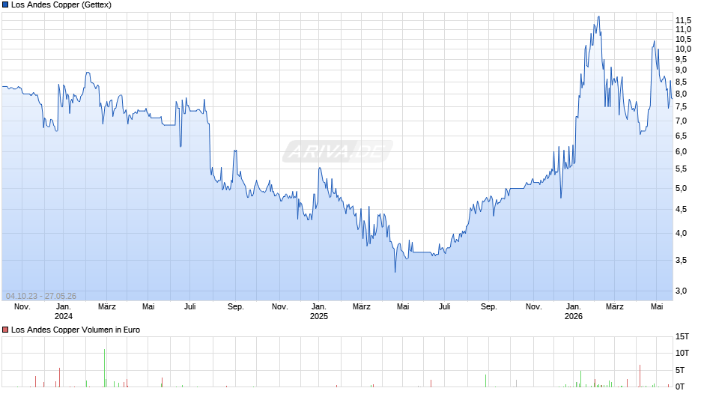Click the price label '11,5'
Image resolution: width=704 pixels, height=394 pixels.
(x=683, y=21)
